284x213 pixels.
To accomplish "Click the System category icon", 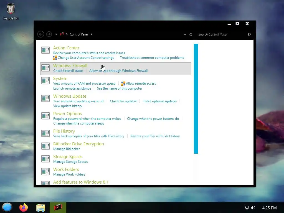I will pyautogui.click(x=45, y=81).
